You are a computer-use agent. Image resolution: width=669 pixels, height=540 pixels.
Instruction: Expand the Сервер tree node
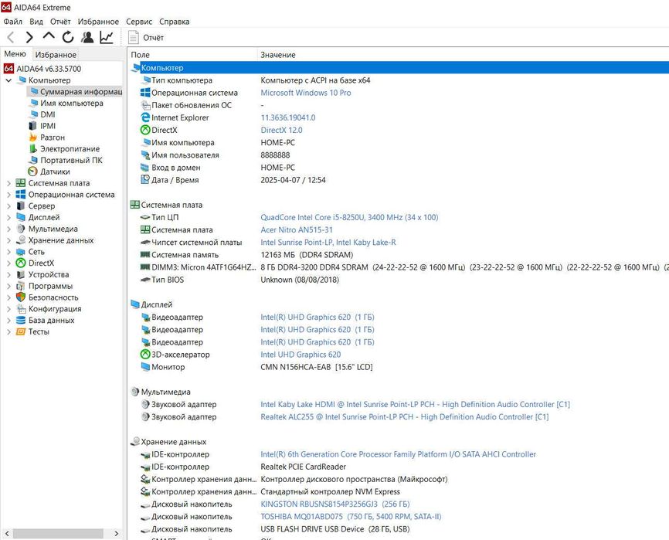click(8, 206)
